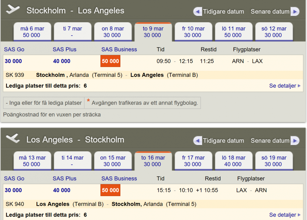Expand Se detaljer for flight SK 939
The image size is (307, 220).
pyautogui.click(x=284, y=86)
